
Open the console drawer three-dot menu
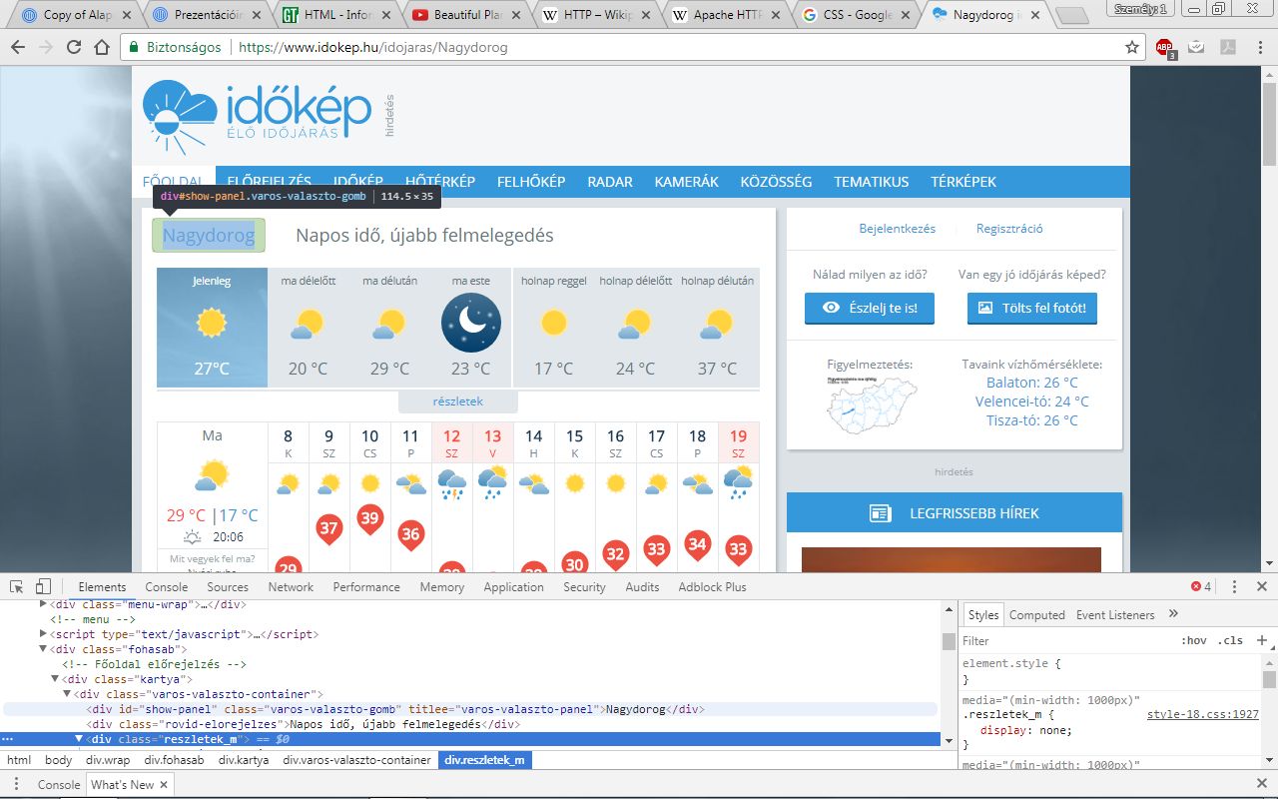(x=16, y=784)
